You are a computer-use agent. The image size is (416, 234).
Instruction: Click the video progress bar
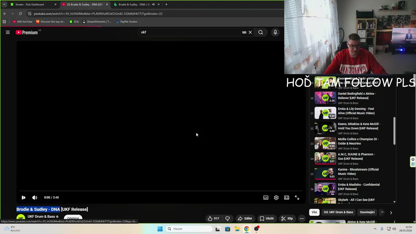160,191
